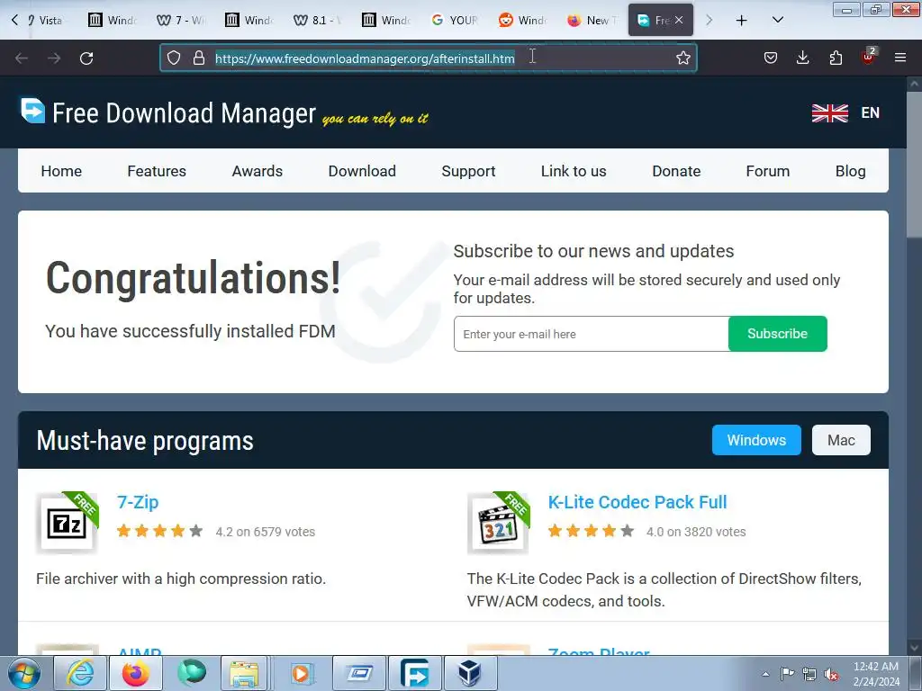This screenshot has width=922, height=691.
Task: Click the back navigation arrow
Action: coord(22,58)
